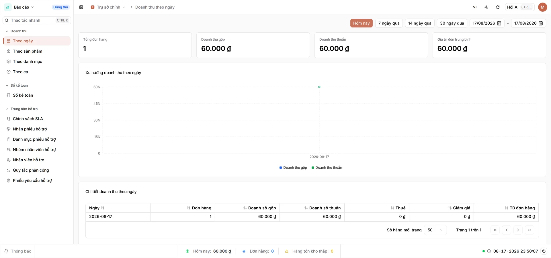Open Hỏi AI assistant
Image resolution: width=551 pixels, height=258 pixels.
tap(519, 7)
